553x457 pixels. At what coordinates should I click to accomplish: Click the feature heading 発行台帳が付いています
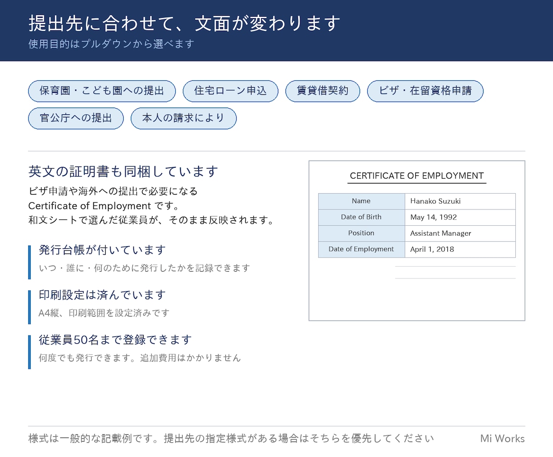coord(102,250)
